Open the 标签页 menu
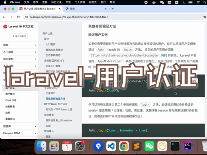Screen dimensions: 207x155 (x=93, y=2)
